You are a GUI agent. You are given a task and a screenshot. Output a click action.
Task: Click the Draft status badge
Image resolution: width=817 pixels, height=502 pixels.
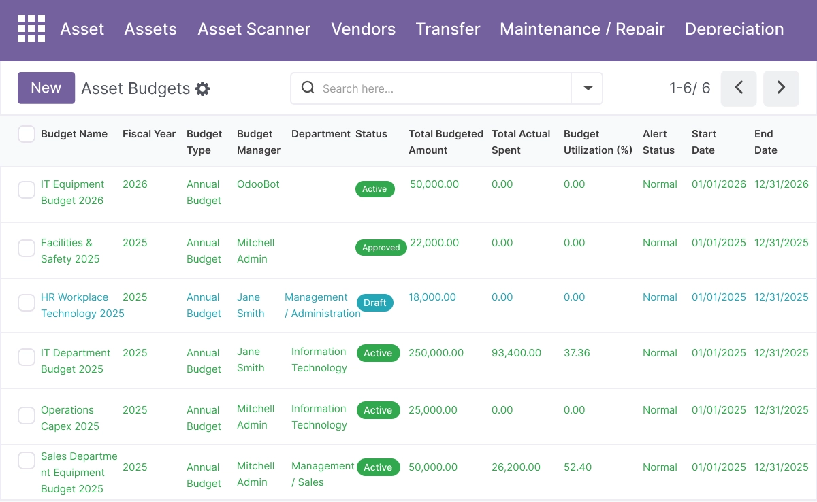(x=375, y=303)
